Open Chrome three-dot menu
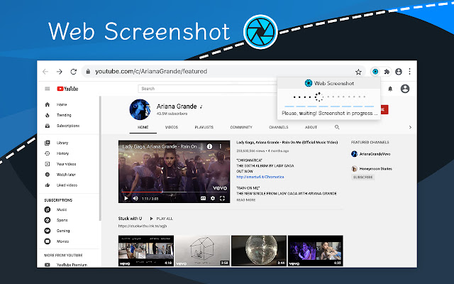Screen dimensions: 454x284 pyautogui.click(x=409, y=72)
